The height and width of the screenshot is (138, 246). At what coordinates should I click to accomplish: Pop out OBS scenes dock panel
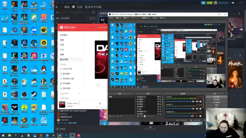(132, 94)
